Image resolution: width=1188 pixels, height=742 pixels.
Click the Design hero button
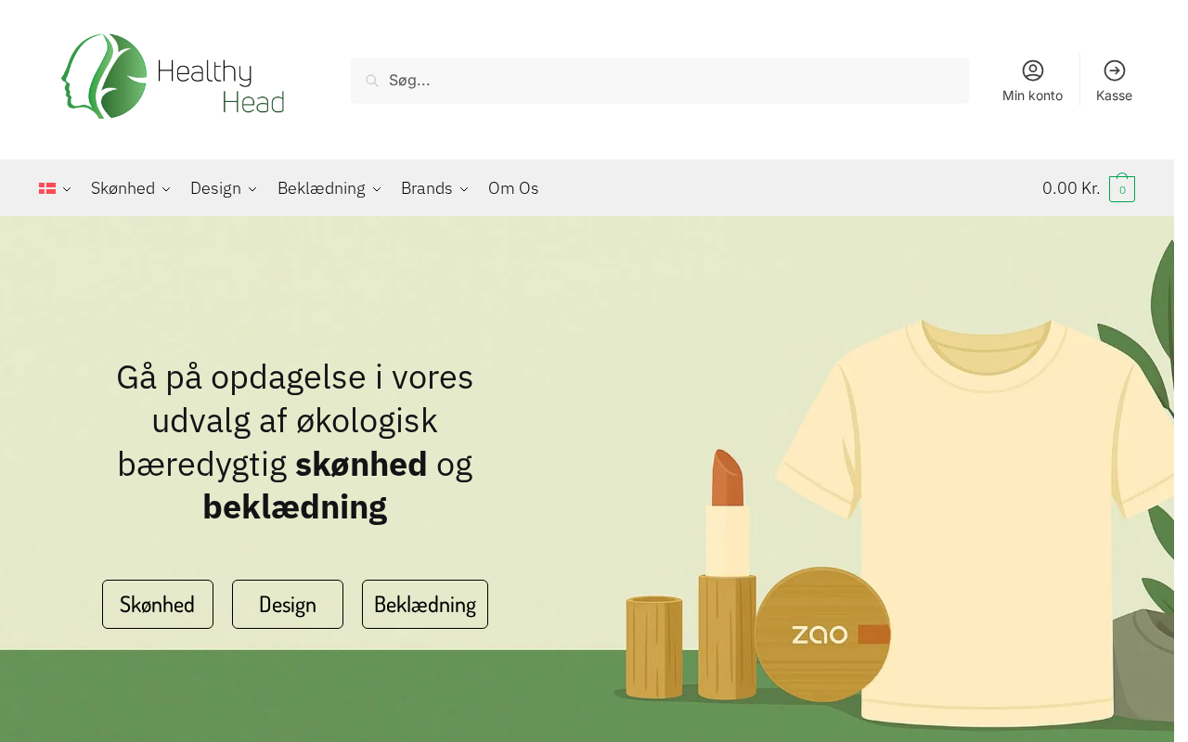click(x=288, y=605)
